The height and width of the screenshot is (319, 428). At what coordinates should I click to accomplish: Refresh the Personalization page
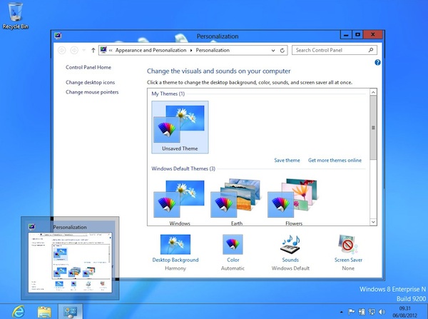tap(282, 50)
